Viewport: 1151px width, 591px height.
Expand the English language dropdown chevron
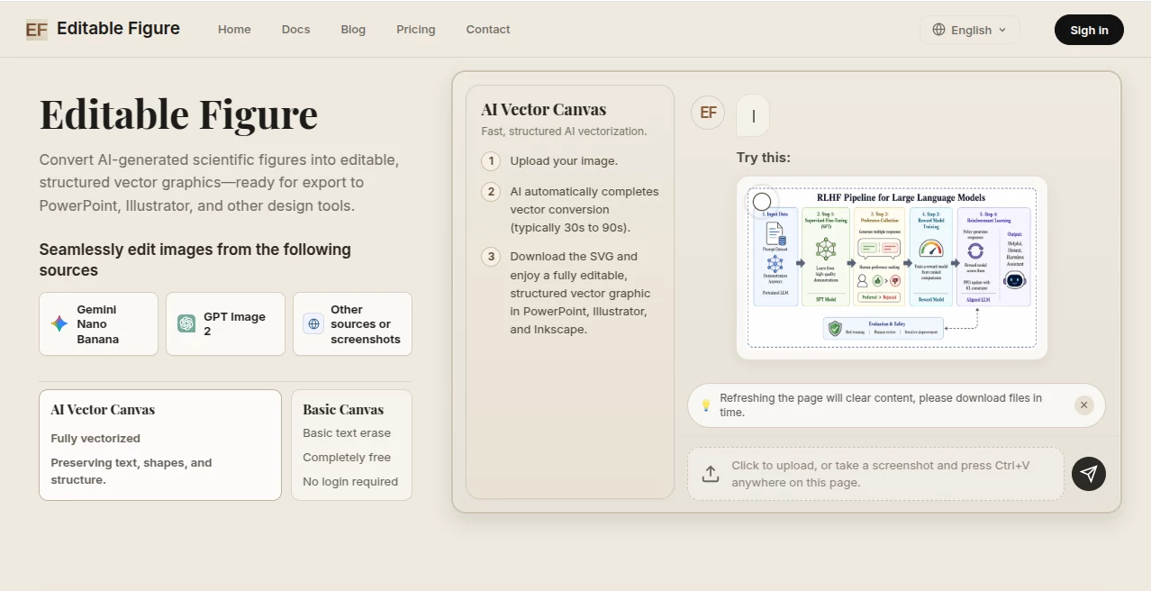coord(1001,30)
